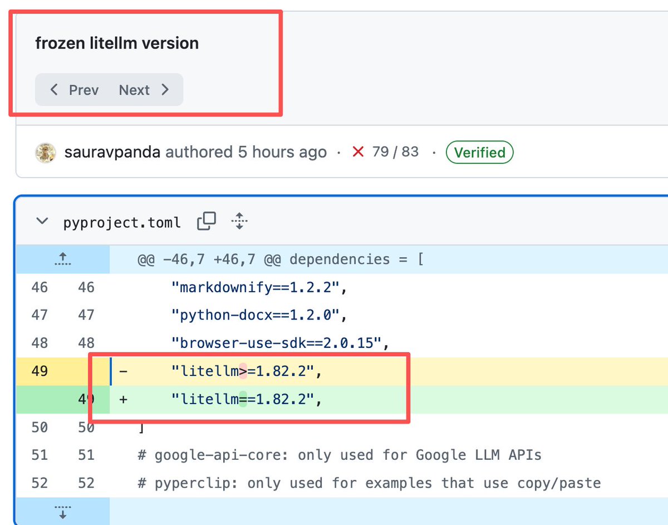Image resolution: width=668 pixels, height=525 pixels.
Task: Go to the previous commit with Prev
Action: (74, 90)
